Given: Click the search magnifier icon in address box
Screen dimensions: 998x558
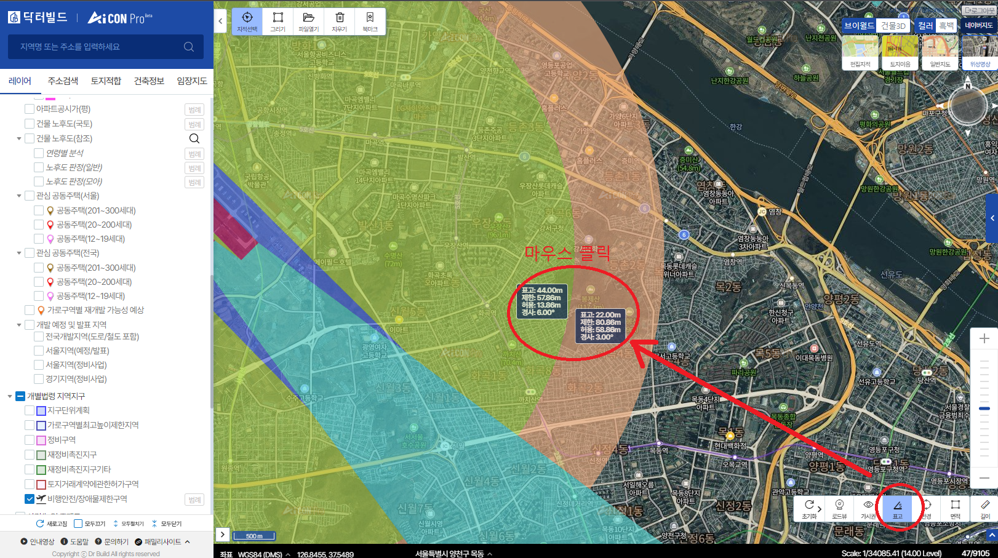Looking at the screenshot, I should (x=189, y=47).
